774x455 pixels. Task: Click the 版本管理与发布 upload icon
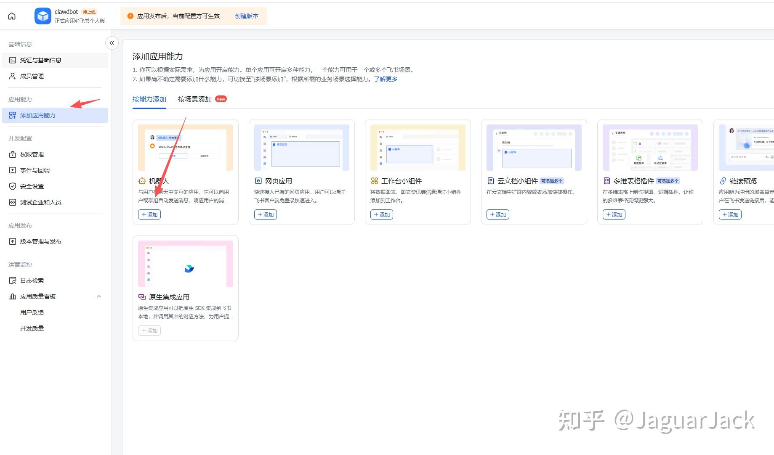tap(13, 241)
